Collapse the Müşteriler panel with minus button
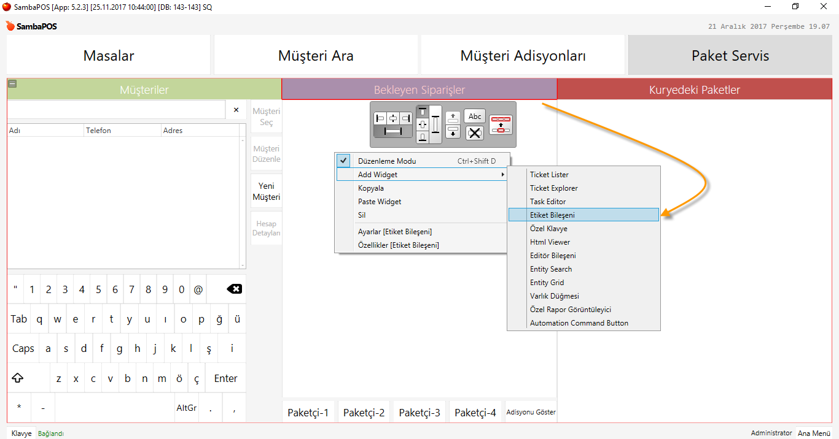839x439 pixels. (12, 85)
